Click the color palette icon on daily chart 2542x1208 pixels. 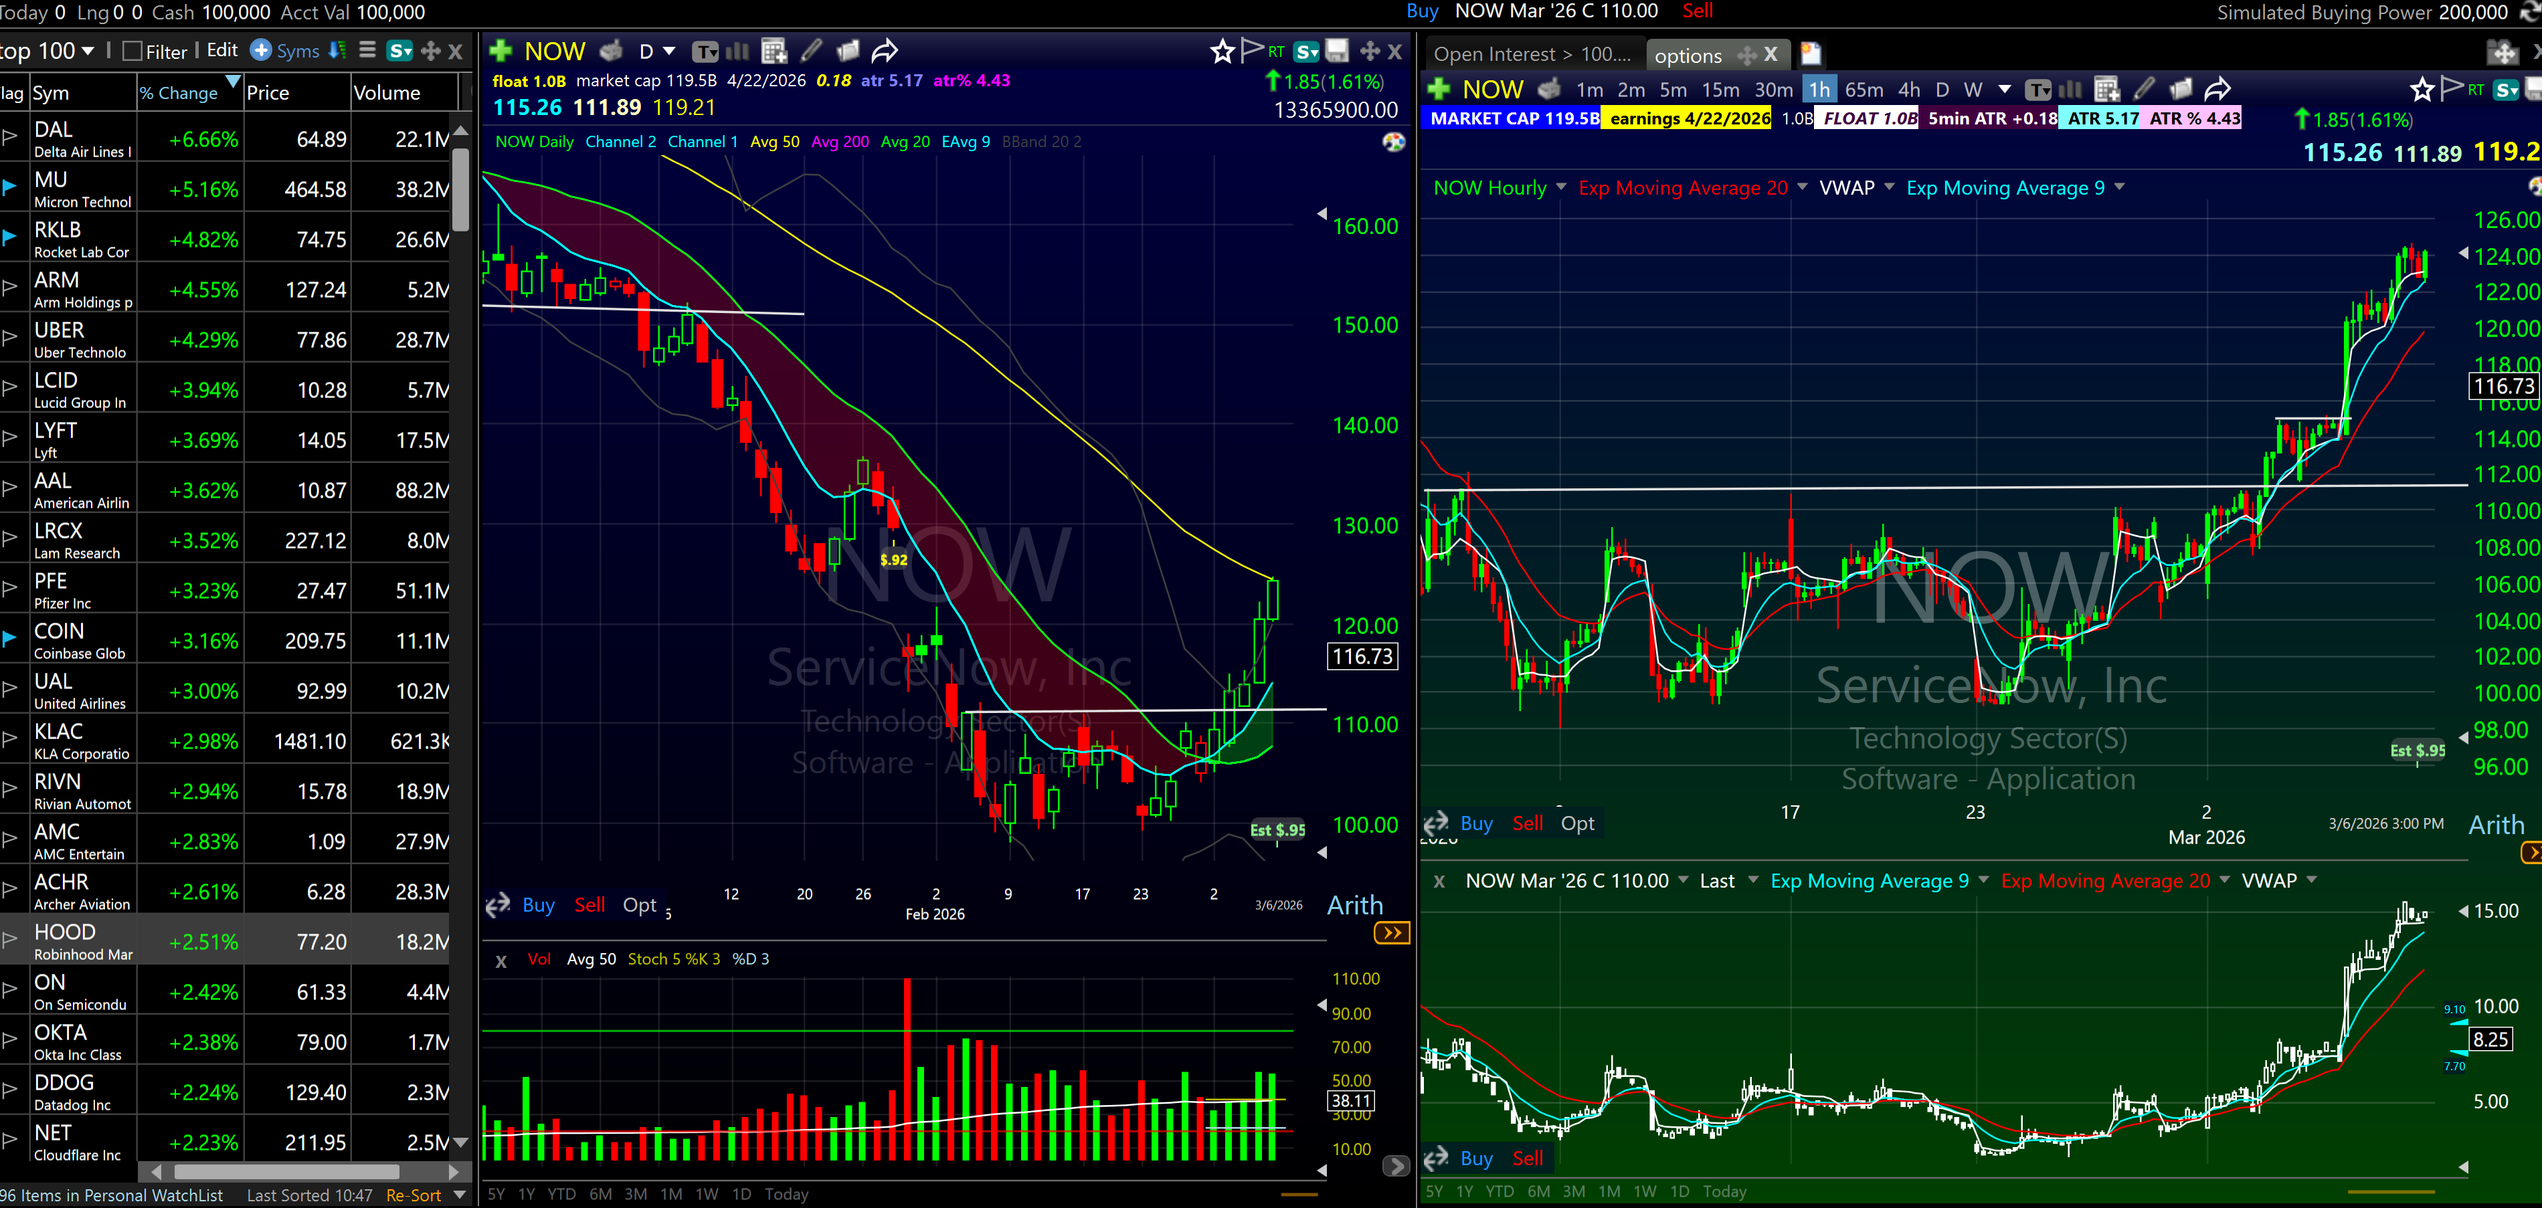[x=1393, y=142]
